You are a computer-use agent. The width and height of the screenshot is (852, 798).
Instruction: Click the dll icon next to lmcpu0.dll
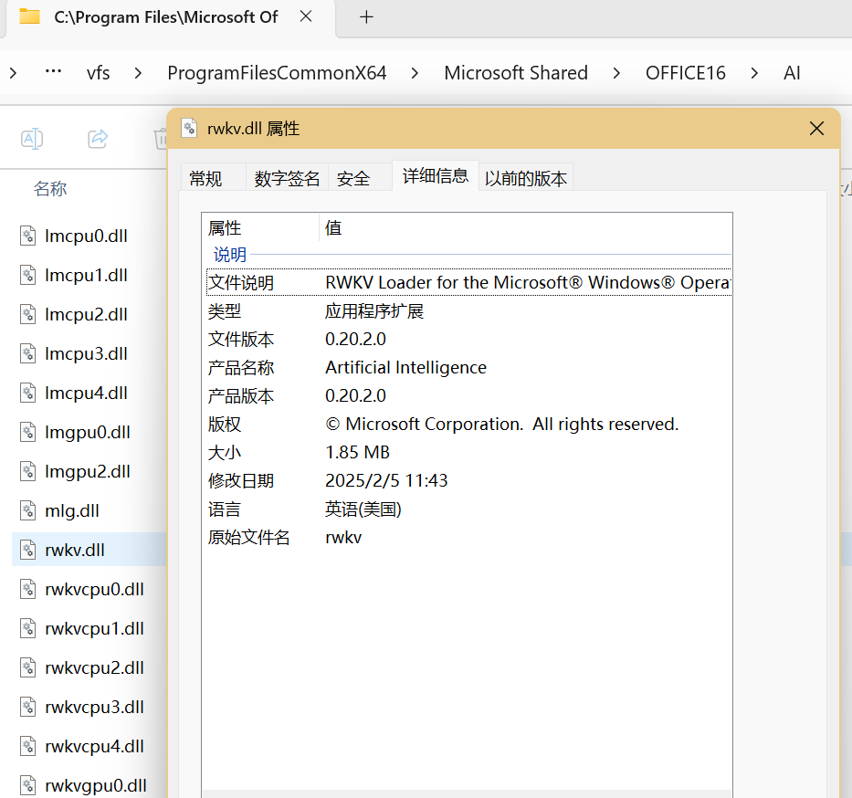(27, 236)
